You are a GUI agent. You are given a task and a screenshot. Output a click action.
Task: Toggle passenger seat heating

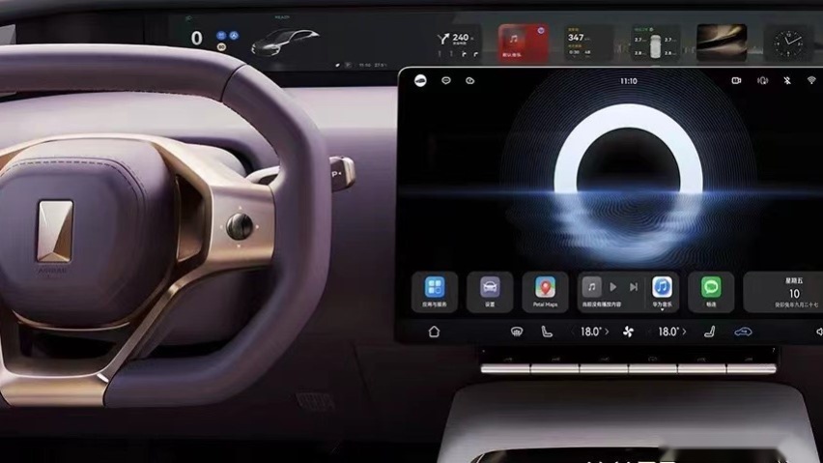pyautogui.click(x=710, y=332)
